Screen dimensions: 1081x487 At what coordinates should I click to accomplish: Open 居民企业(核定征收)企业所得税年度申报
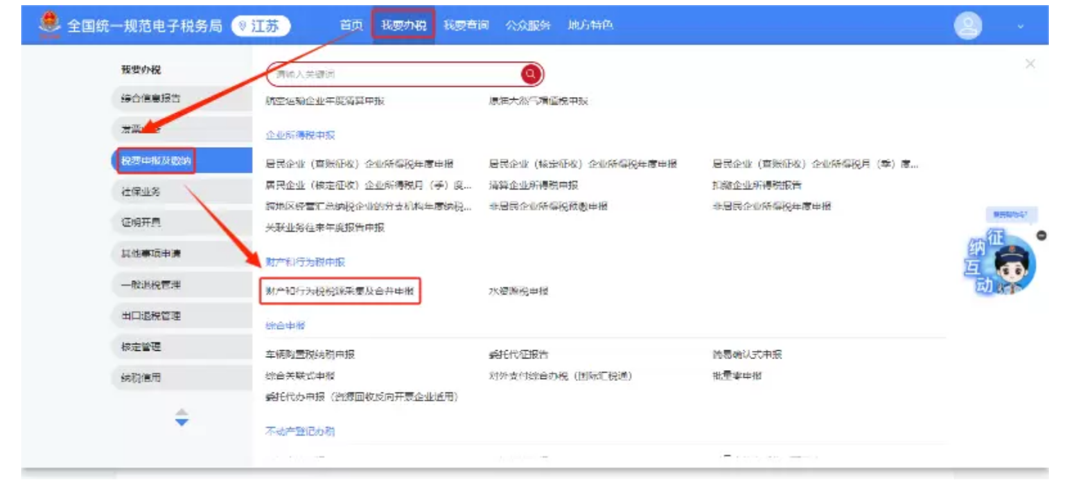(583, 164)
